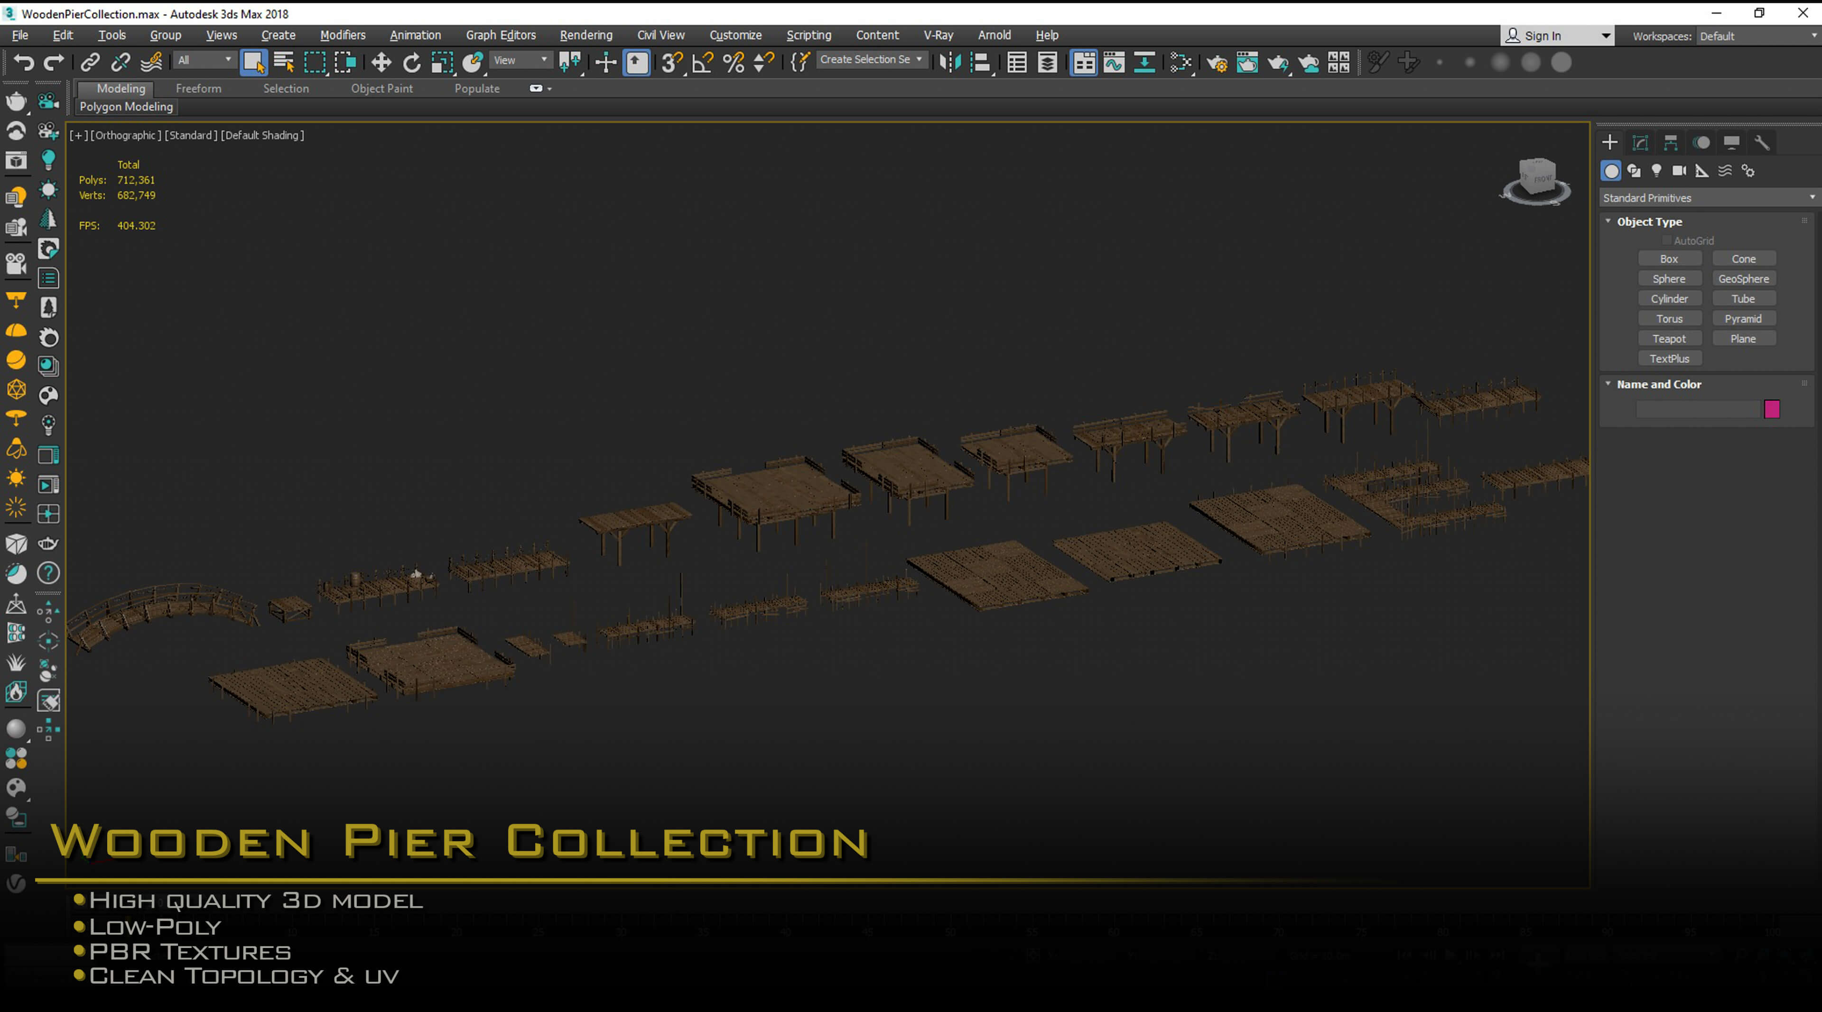Activate the Select and Link tool

pos(90,62)
